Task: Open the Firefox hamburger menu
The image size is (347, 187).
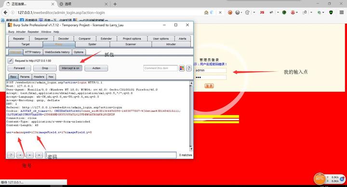Action: pyautogui.click(x=342, y=13)
